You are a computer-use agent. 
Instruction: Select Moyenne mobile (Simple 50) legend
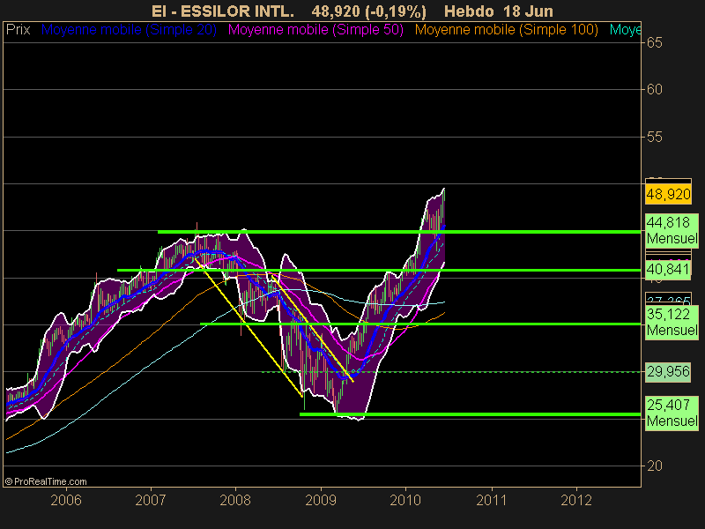315,30
